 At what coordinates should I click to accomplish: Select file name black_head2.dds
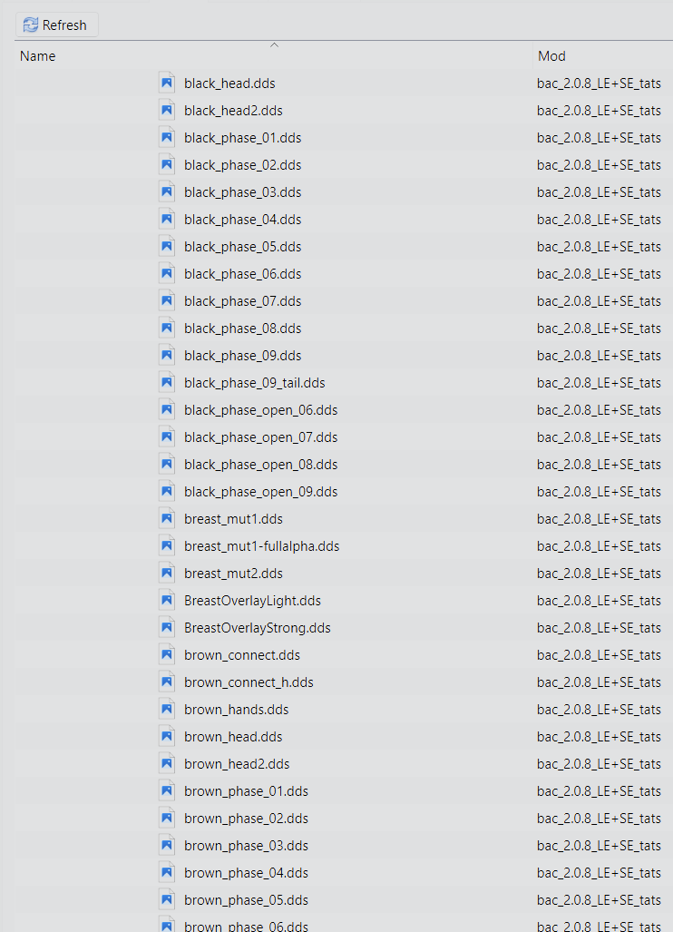tap(233, 111)
